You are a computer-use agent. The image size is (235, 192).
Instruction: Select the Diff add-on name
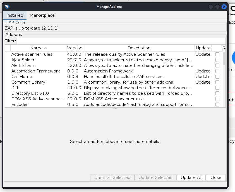coord(15,88)
